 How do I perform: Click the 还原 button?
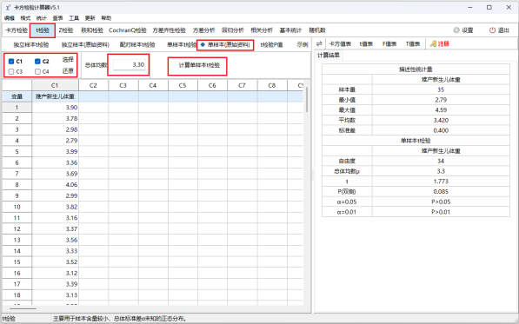68,71
